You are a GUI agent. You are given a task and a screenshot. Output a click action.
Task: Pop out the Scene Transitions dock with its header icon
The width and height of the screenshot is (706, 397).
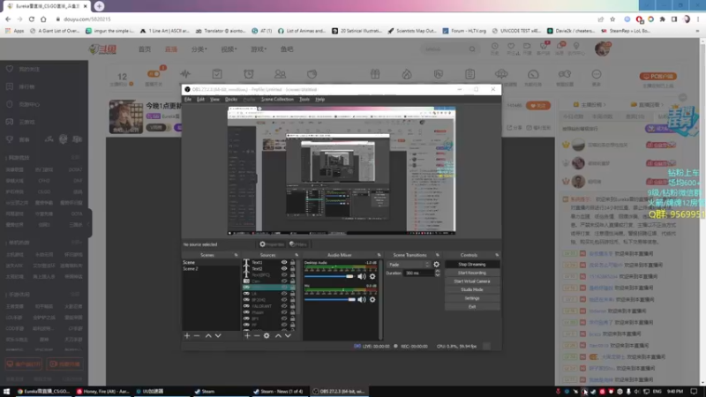[x=437, y=255]
